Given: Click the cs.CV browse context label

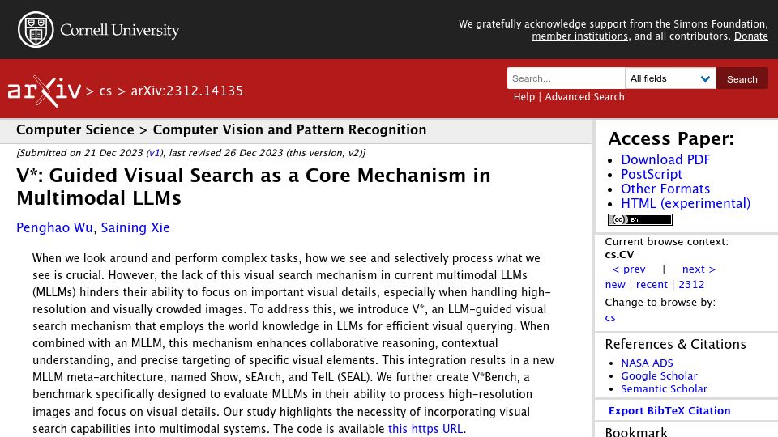Looking at the screenshot, I should coord(619,255).
